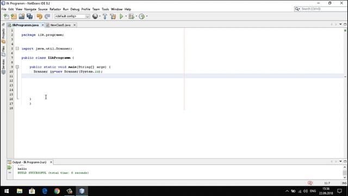Open the Edit menu

pyautogui.click(x=11, y=9)
